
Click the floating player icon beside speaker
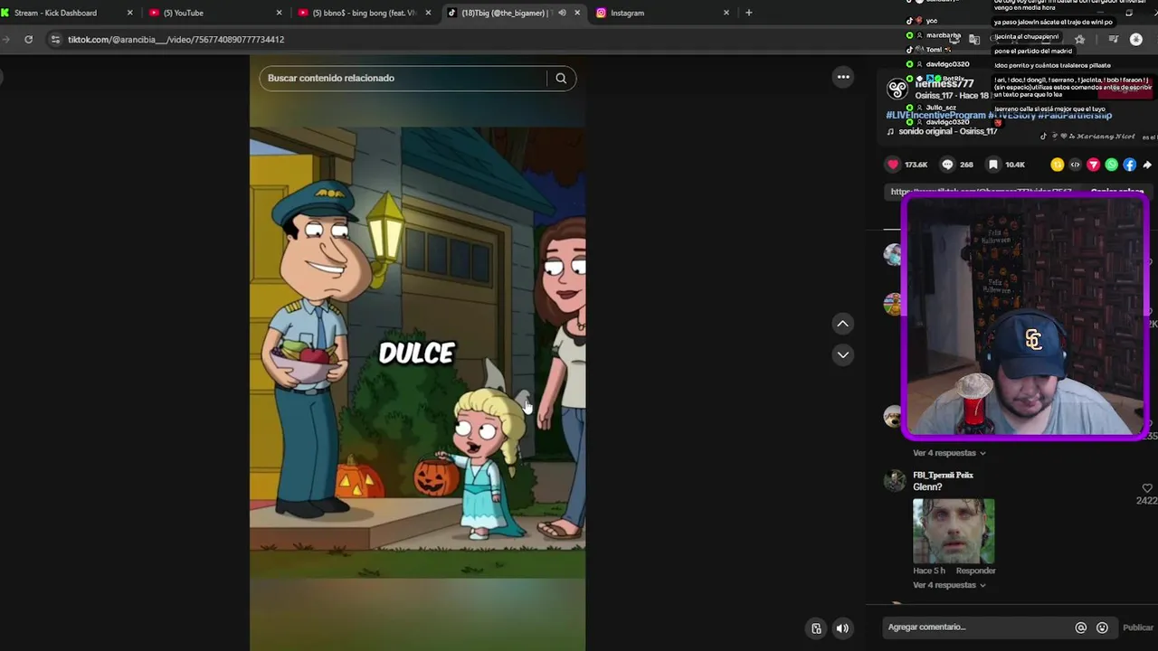[816, 628]
